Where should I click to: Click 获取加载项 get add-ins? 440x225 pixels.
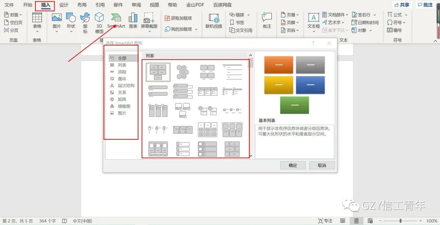click(x=178, y=18)
